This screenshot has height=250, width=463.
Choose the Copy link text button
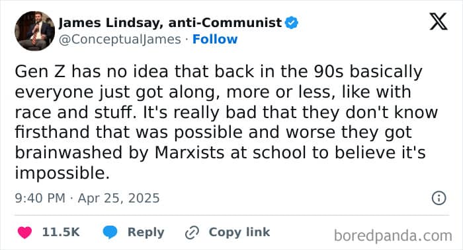click(x=239, y=232)
